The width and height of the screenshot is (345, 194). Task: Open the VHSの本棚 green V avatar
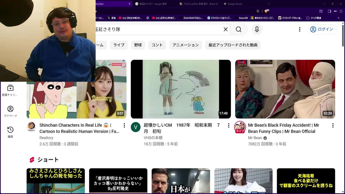[136, 127]
